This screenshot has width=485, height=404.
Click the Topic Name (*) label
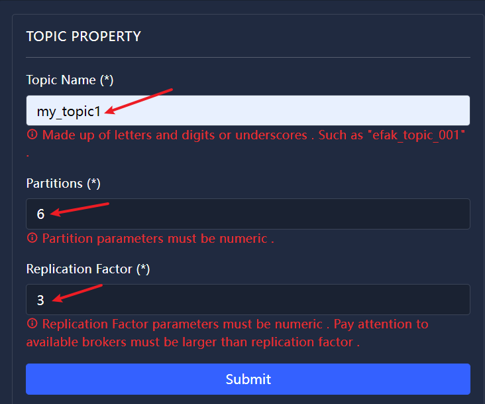click(70, 80)
